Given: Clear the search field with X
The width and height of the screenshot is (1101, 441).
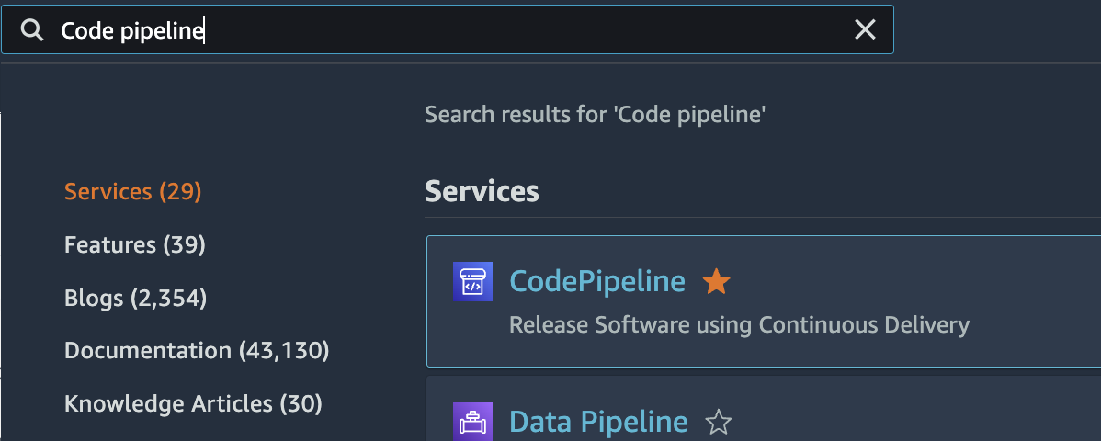Looking at the screenshot, I should (x=865, y=29).
